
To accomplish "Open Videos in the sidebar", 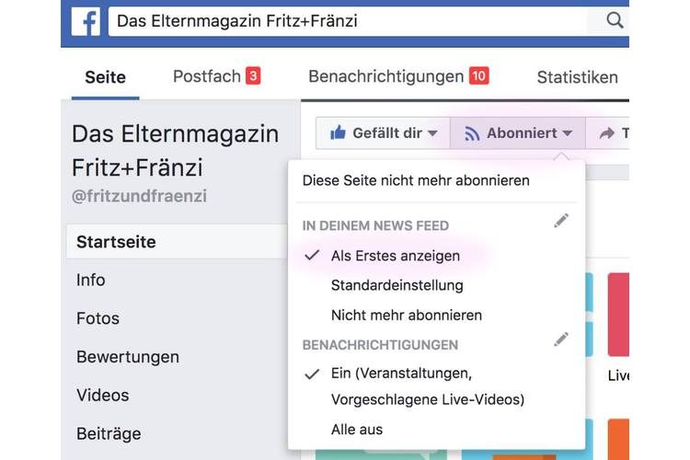I will click(x=102, y=396).
